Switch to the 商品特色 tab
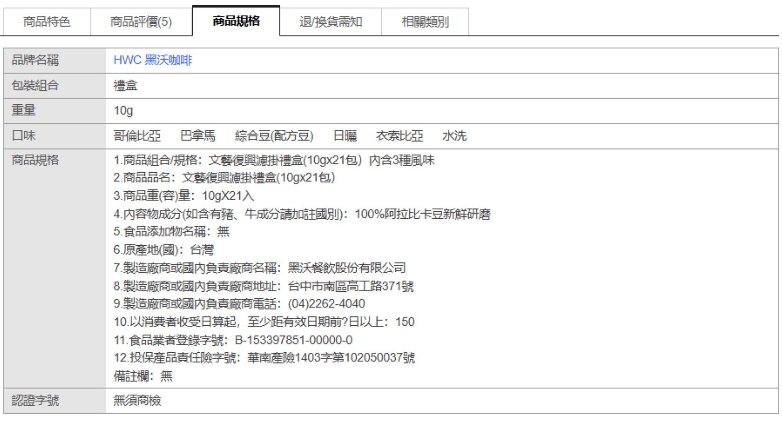 click(47, 22)
